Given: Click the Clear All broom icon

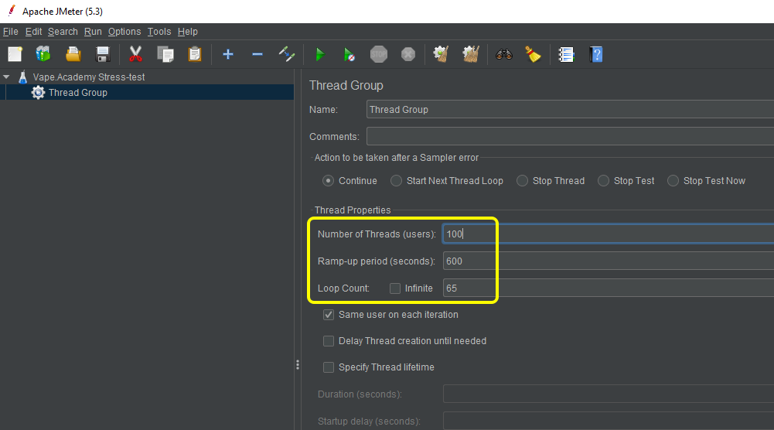Looking at the screenshot, I should [533, 54].
